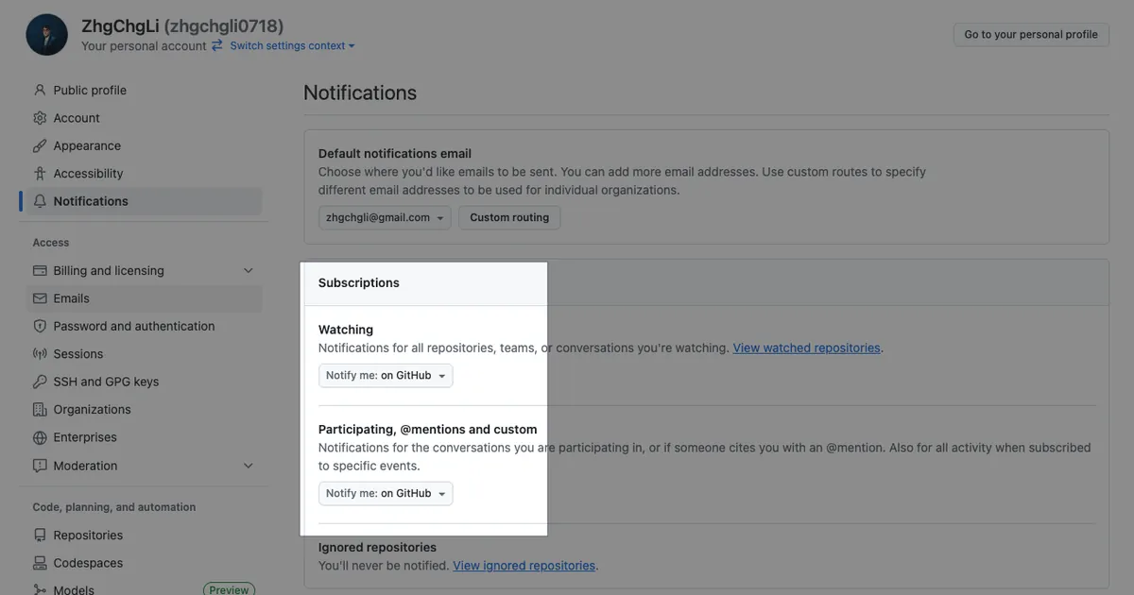Open the Watching Notify me dropdown
The image size is (1134, 595).
386,376
